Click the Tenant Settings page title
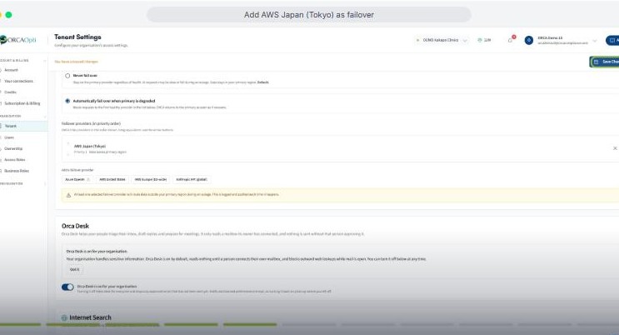 tap(77, 37)
